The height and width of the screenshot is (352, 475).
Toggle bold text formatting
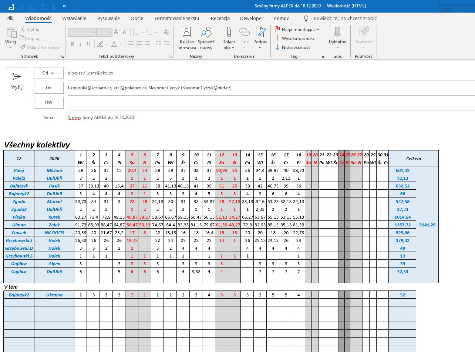73,44
